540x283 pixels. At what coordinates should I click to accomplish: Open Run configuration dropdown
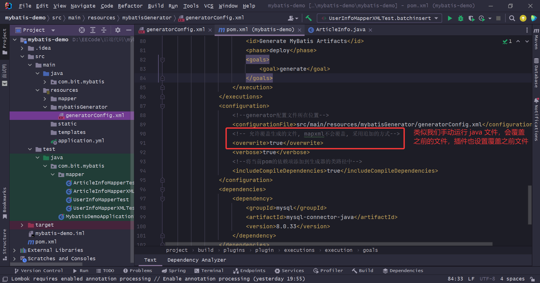coord(379,18)
